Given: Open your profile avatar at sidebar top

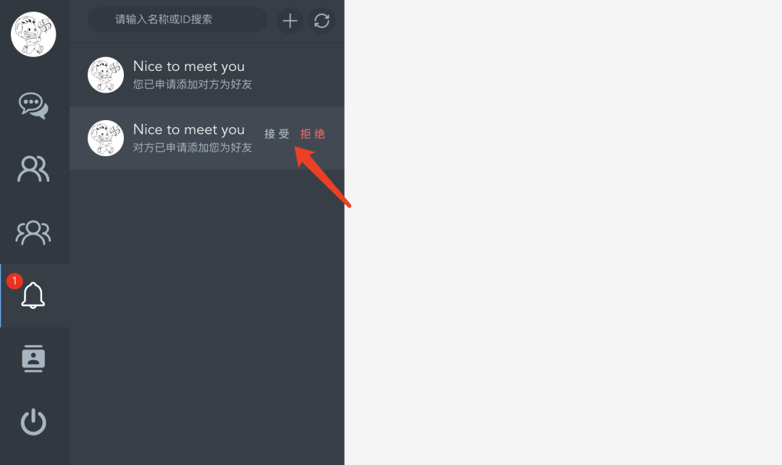Looking at the screenshot, I should click(33, 35).
